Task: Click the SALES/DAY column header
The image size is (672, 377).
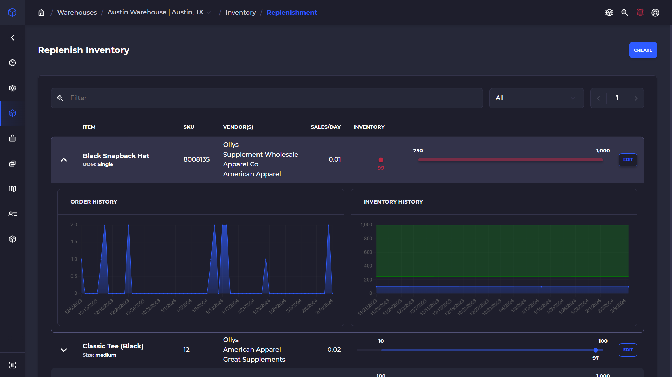Action: pyautogui.click(x=326, y=127)
